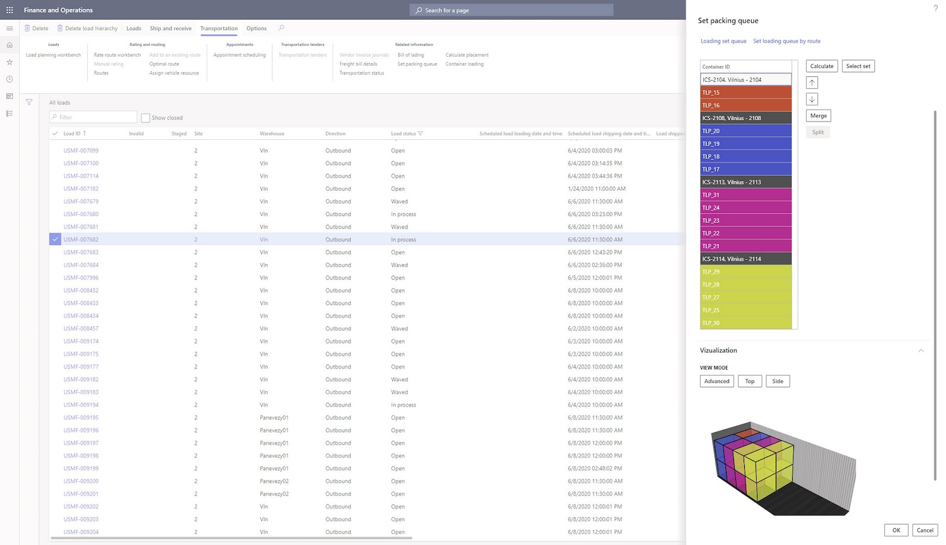Click the Home icon in left sidebar
This screenshot has width=946, height=545.
[x=9, y=45]
